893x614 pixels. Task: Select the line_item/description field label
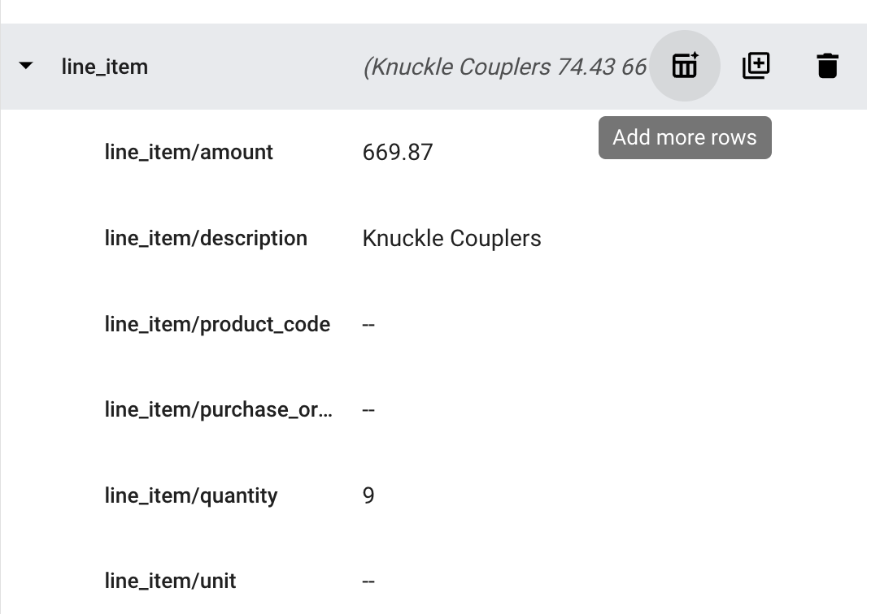206,238
